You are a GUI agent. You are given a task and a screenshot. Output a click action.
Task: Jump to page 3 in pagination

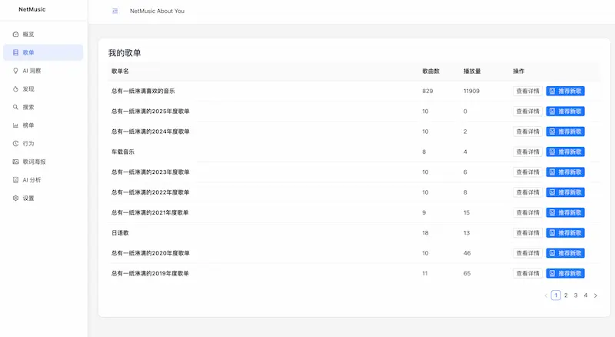[x=575, y=295]
